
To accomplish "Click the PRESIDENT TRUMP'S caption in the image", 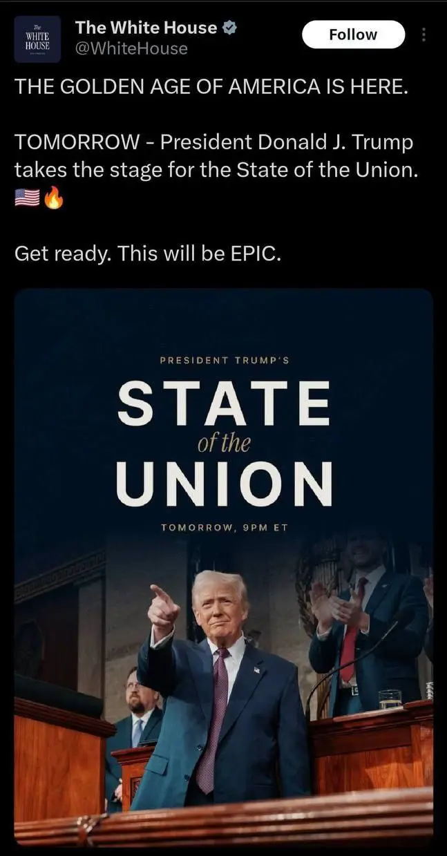I will pos(224,360).
